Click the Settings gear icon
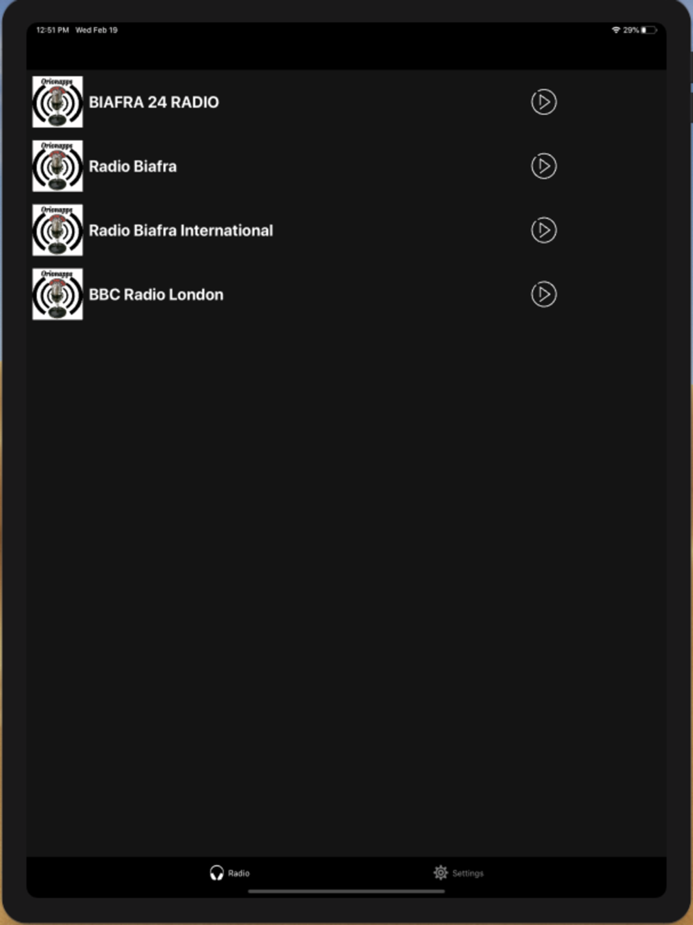Screen dimensions: 693x925 tap(441, 872)
